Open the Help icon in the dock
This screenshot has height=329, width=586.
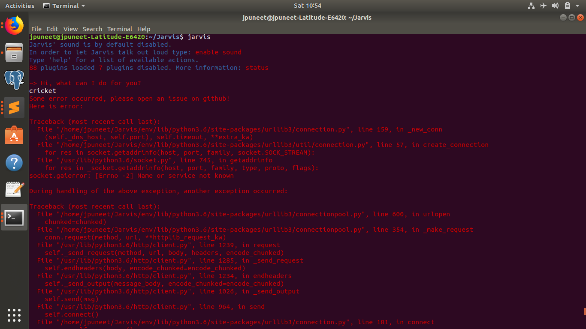coord(14,163)
